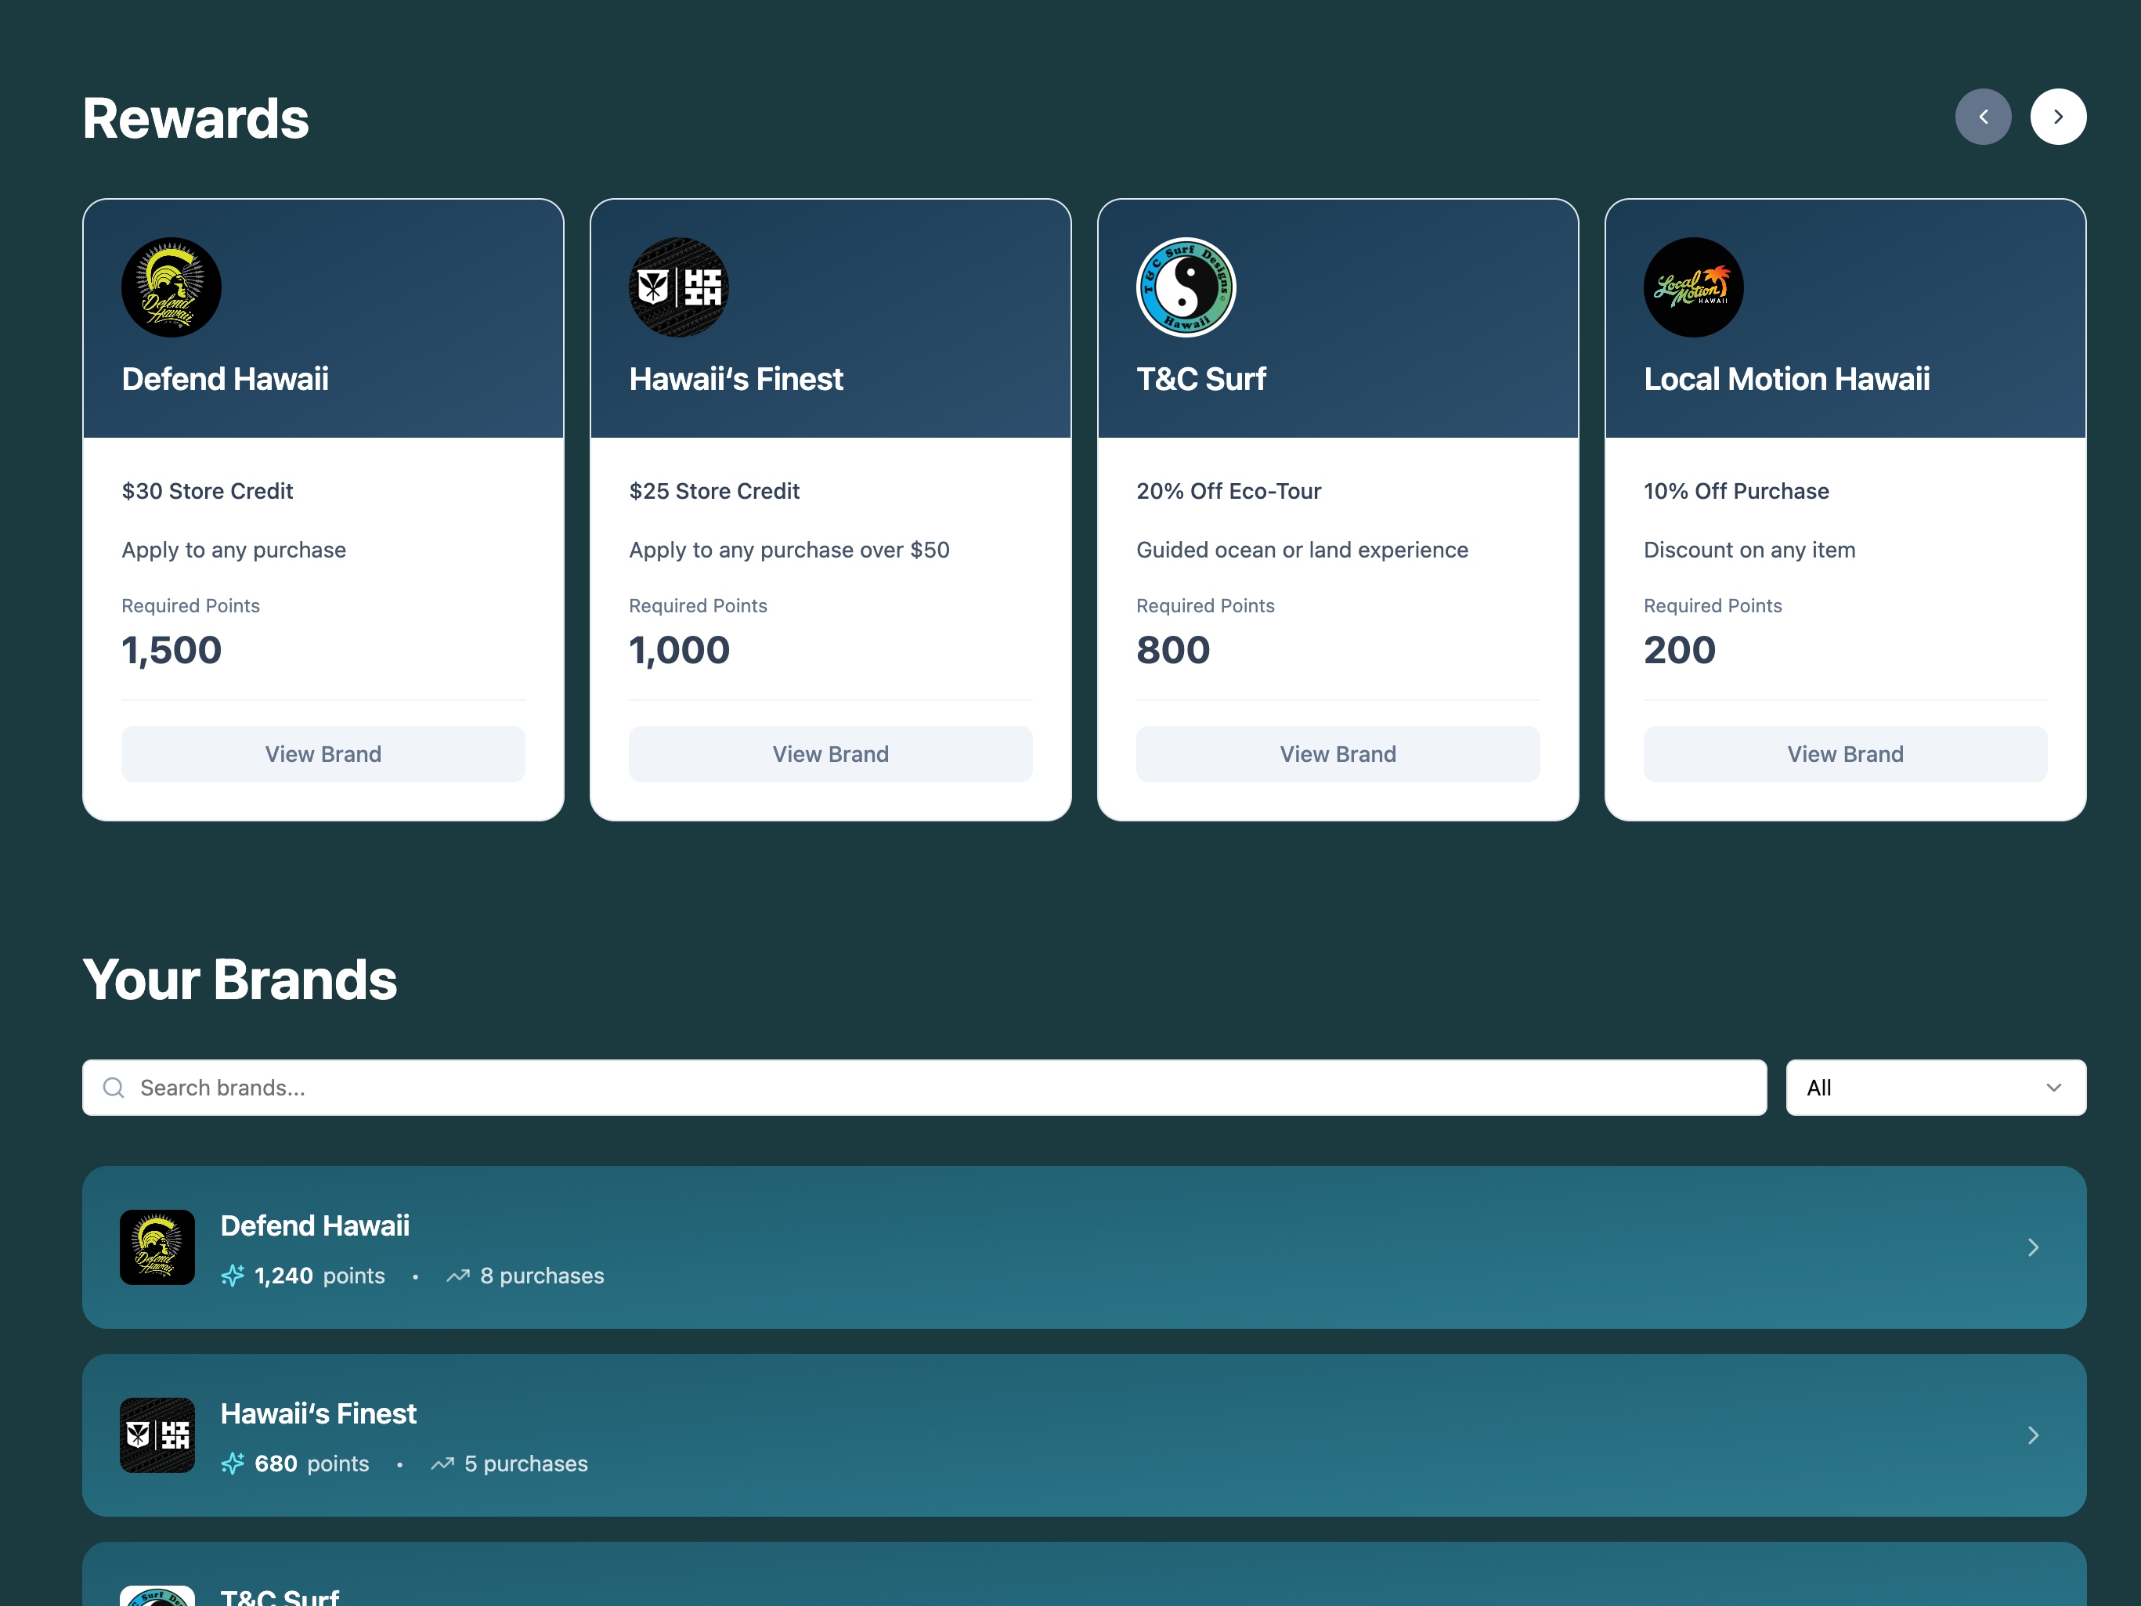Click the T&C Surf yin-yang logo
This screenshot has width=2141, height=1606.
1186,287
